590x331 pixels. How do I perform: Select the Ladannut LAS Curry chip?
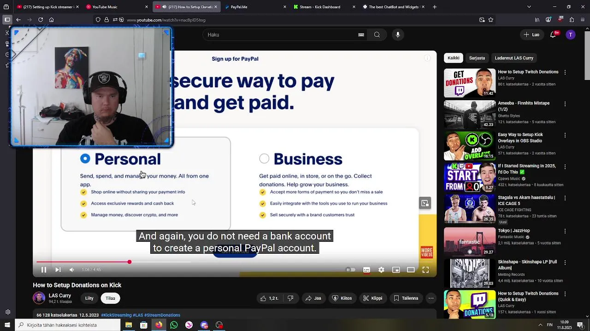pyautogui.click(x=514, y=58)
